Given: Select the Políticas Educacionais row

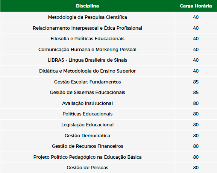Looking at the screenshot, I should (x=108, y=114).
